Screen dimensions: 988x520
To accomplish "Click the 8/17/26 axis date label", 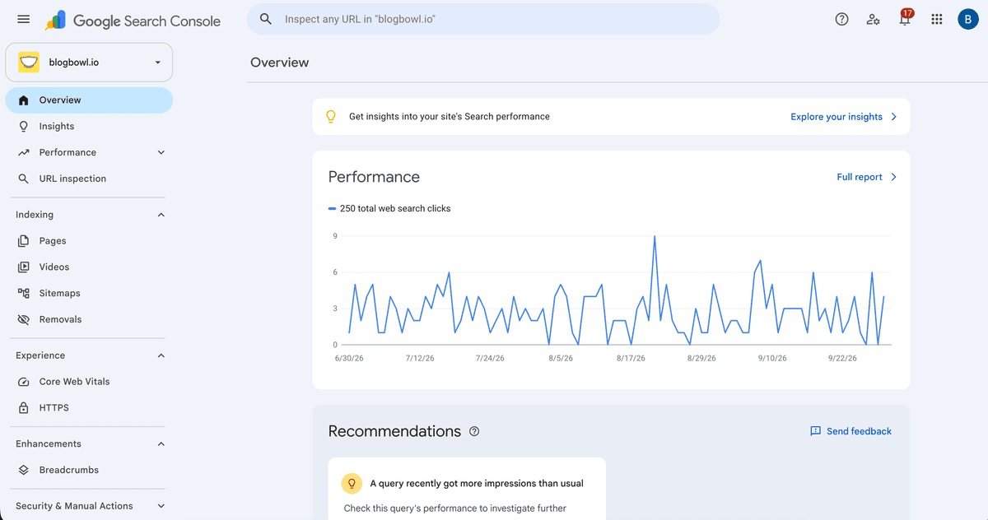I will coord(631,358).
